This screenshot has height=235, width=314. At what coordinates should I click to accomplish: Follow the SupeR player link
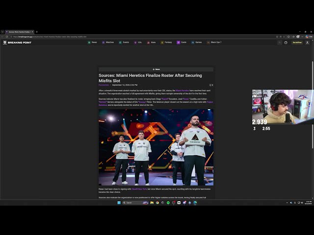click(165, 99)
